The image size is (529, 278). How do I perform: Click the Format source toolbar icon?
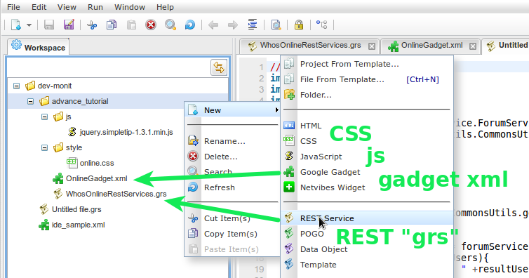click(253, 25)
